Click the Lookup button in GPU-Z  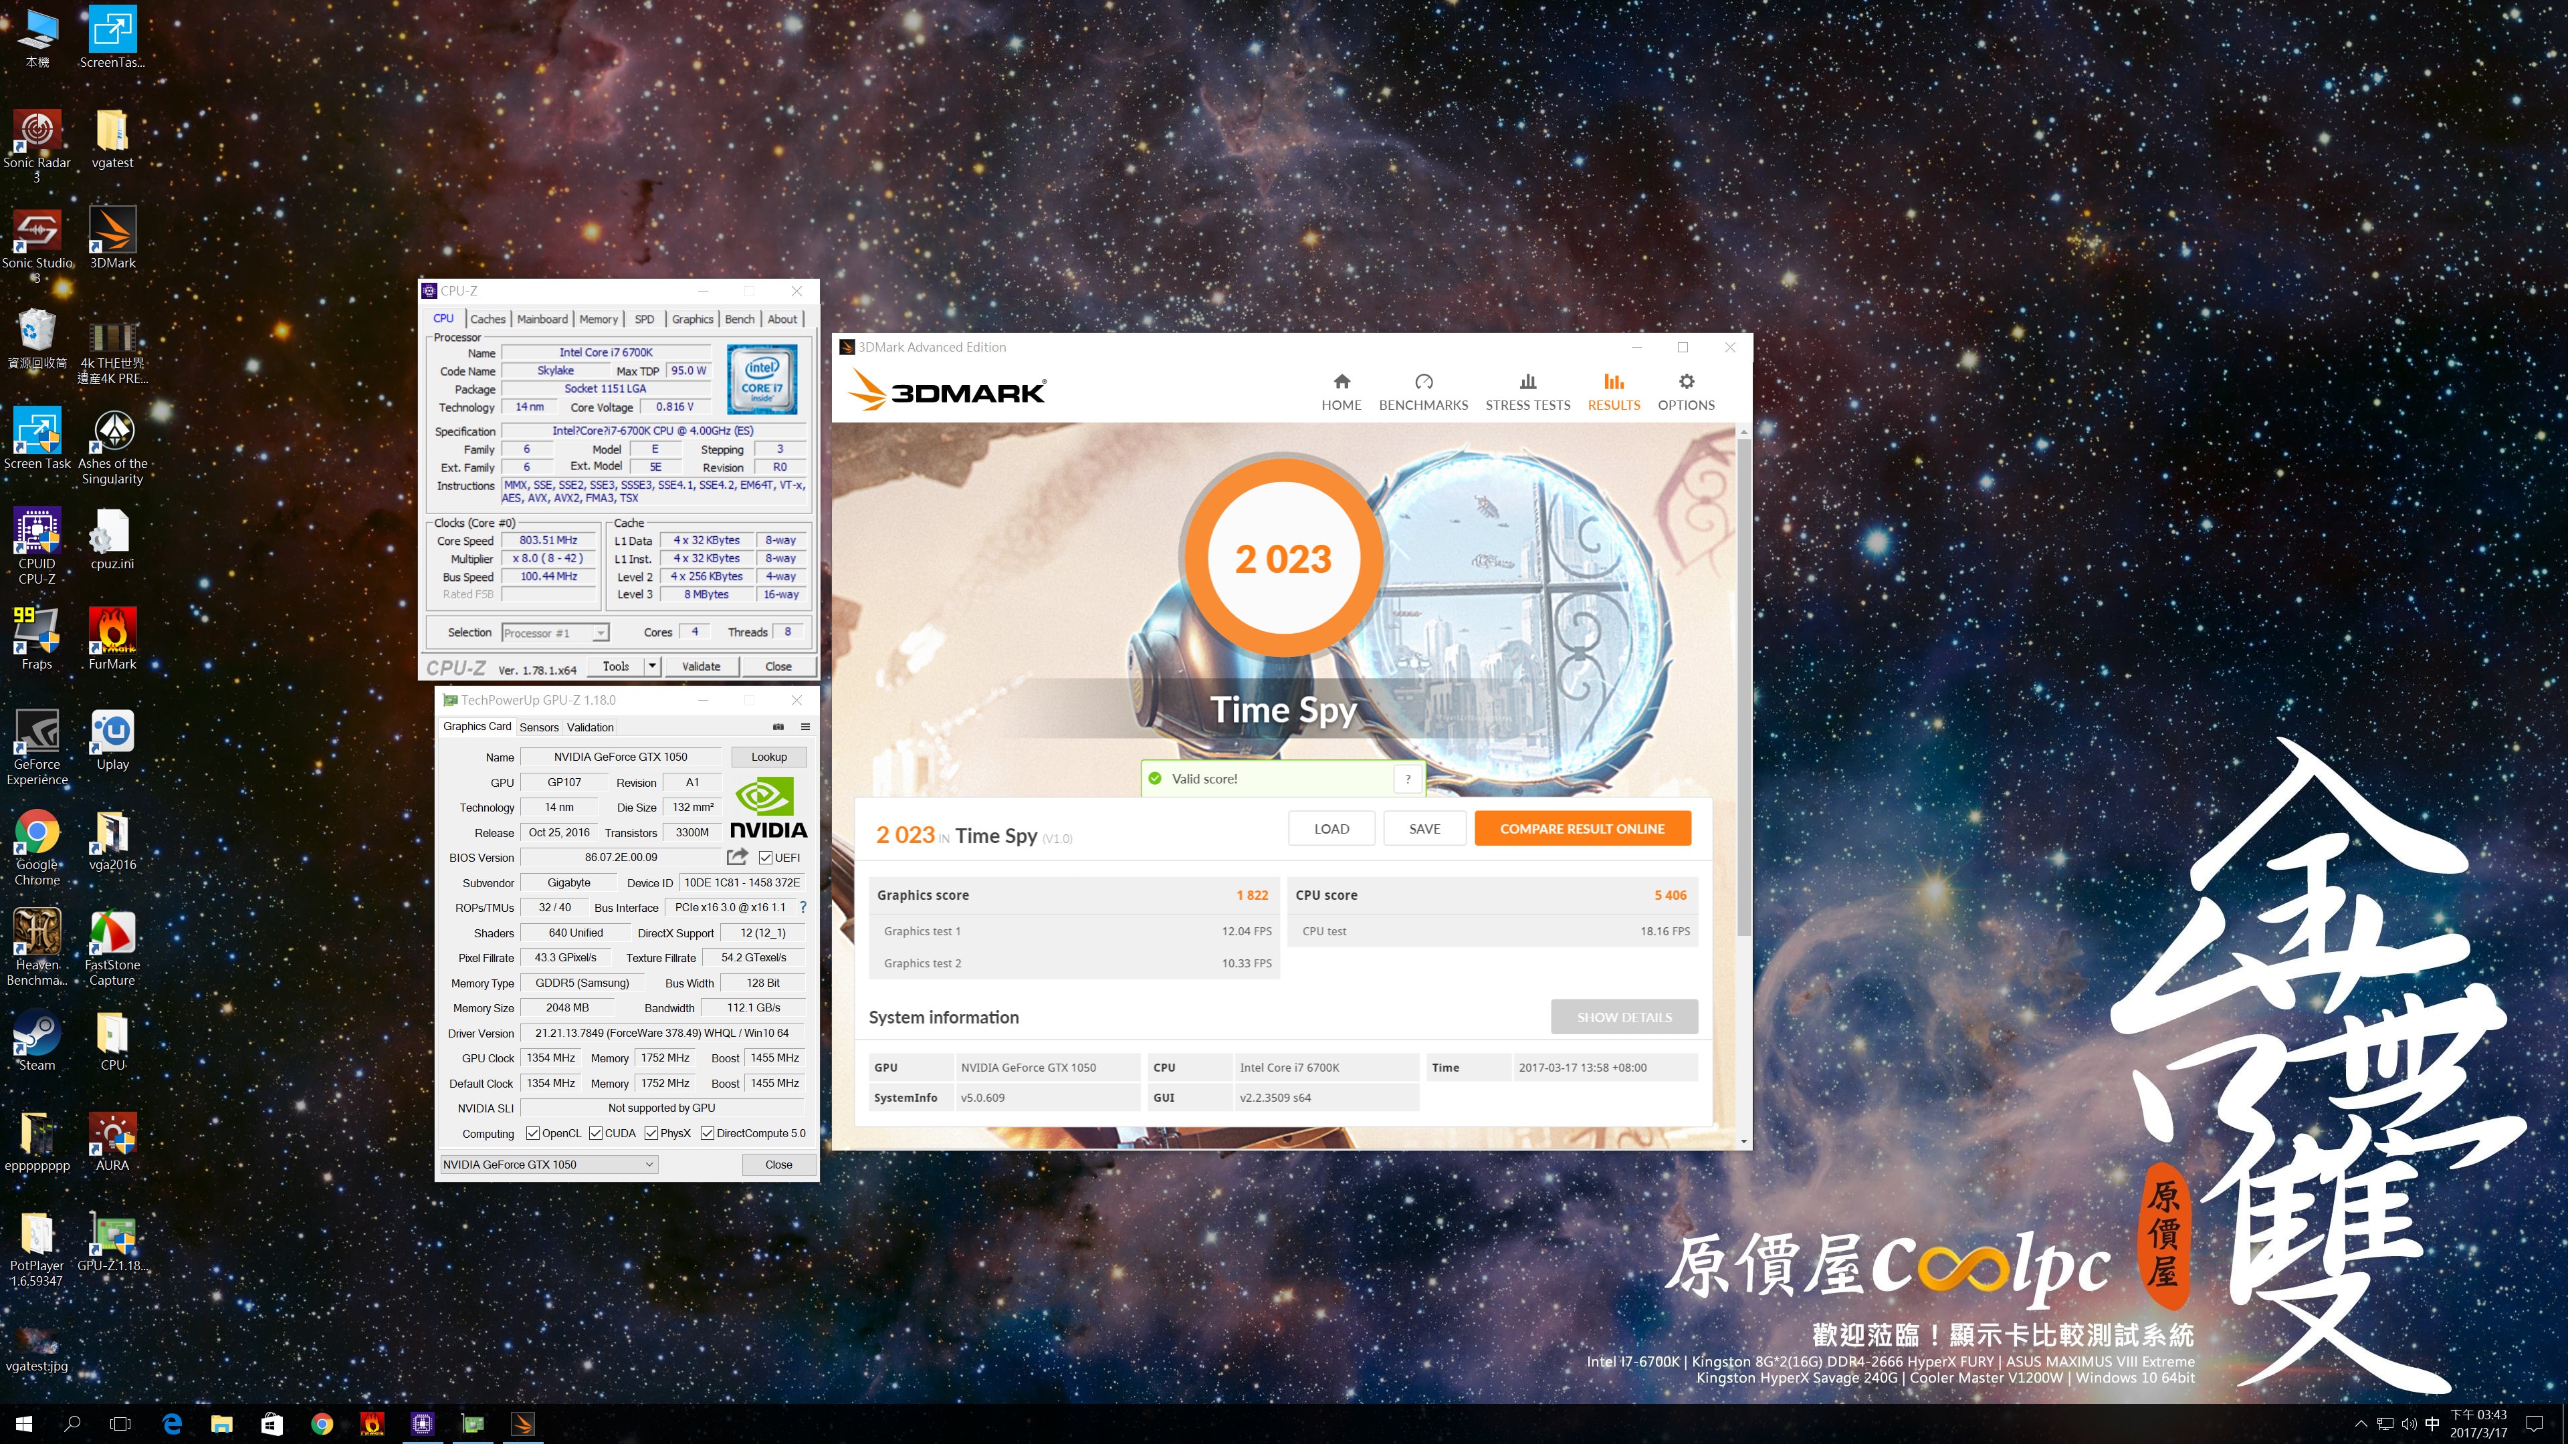coord(768,756)
